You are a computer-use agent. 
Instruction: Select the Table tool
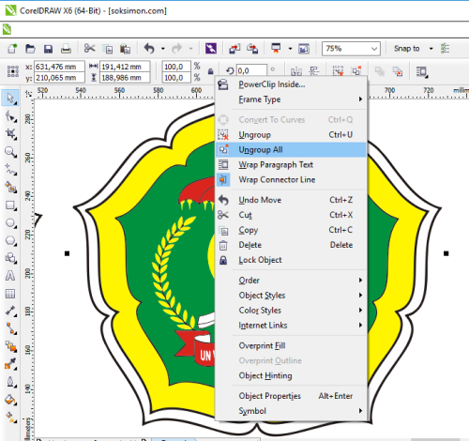point(10,294)
